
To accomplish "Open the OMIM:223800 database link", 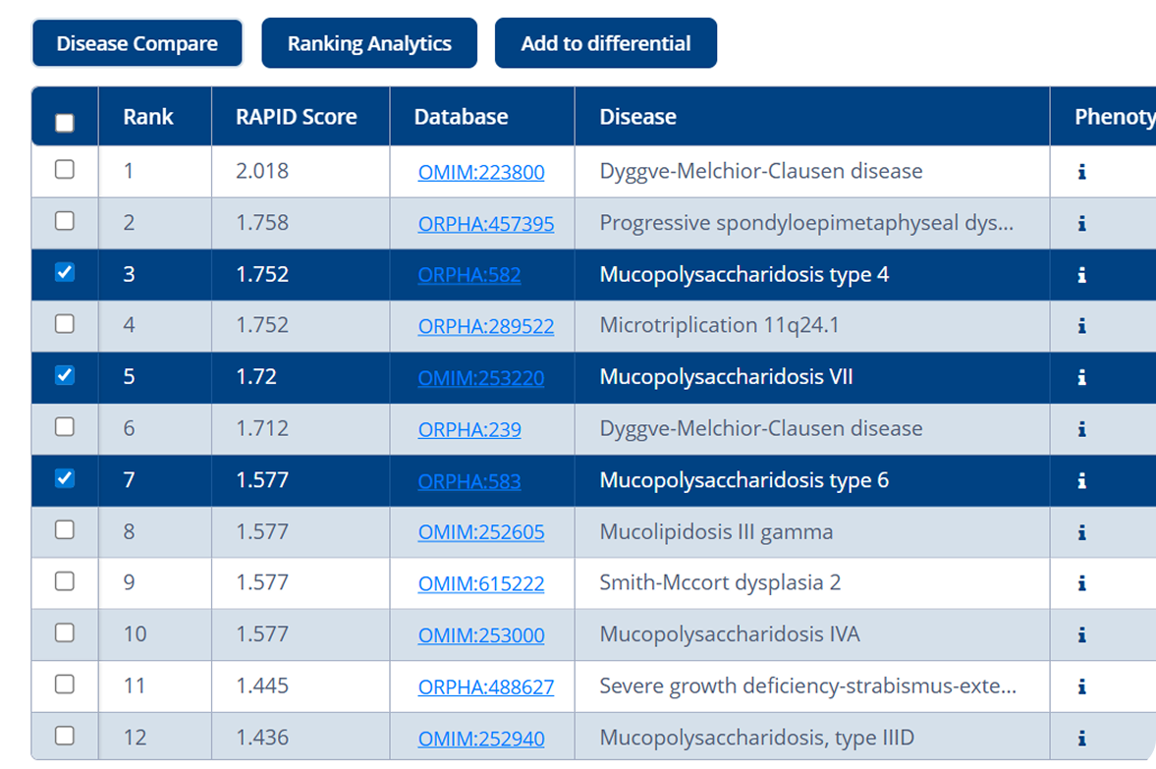I will click(481, 173).
